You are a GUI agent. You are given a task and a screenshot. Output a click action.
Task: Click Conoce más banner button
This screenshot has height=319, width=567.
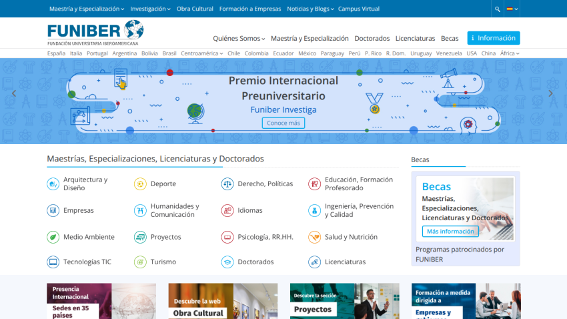pyautogui.click(x=283, y=123)
